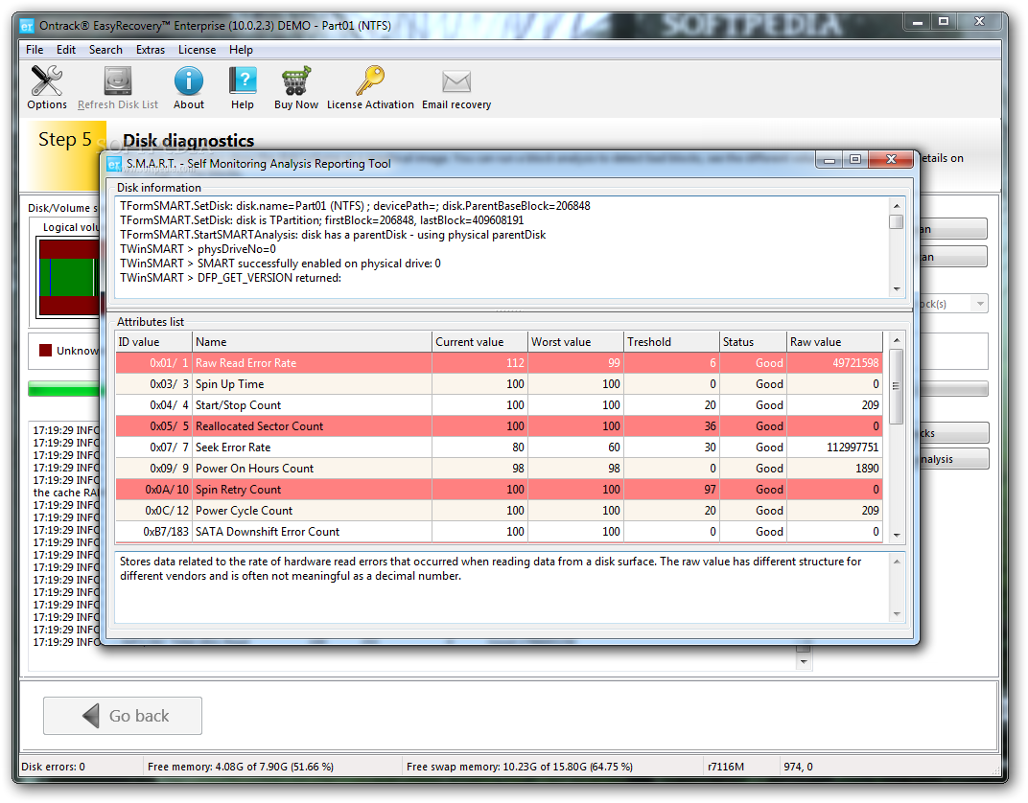Click the Go back button
The width and height of the screenshot is (1028, 803).
(123, 715)
